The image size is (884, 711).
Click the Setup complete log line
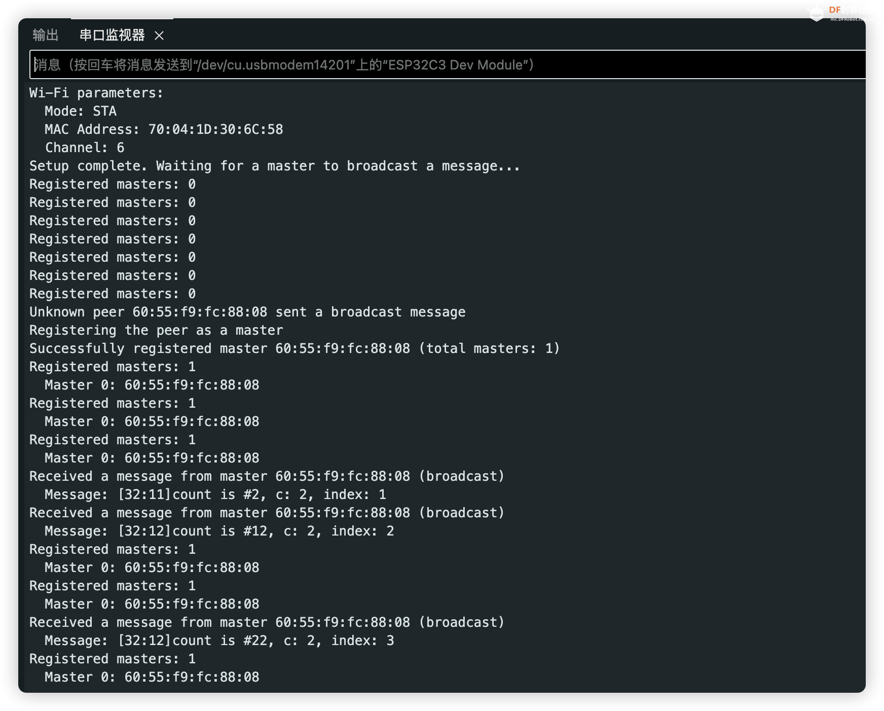click(274, 166)
